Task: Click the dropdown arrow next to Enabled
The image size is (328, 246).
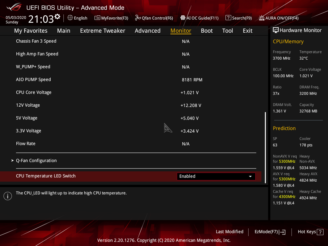Action: click(x=250, y=176)
